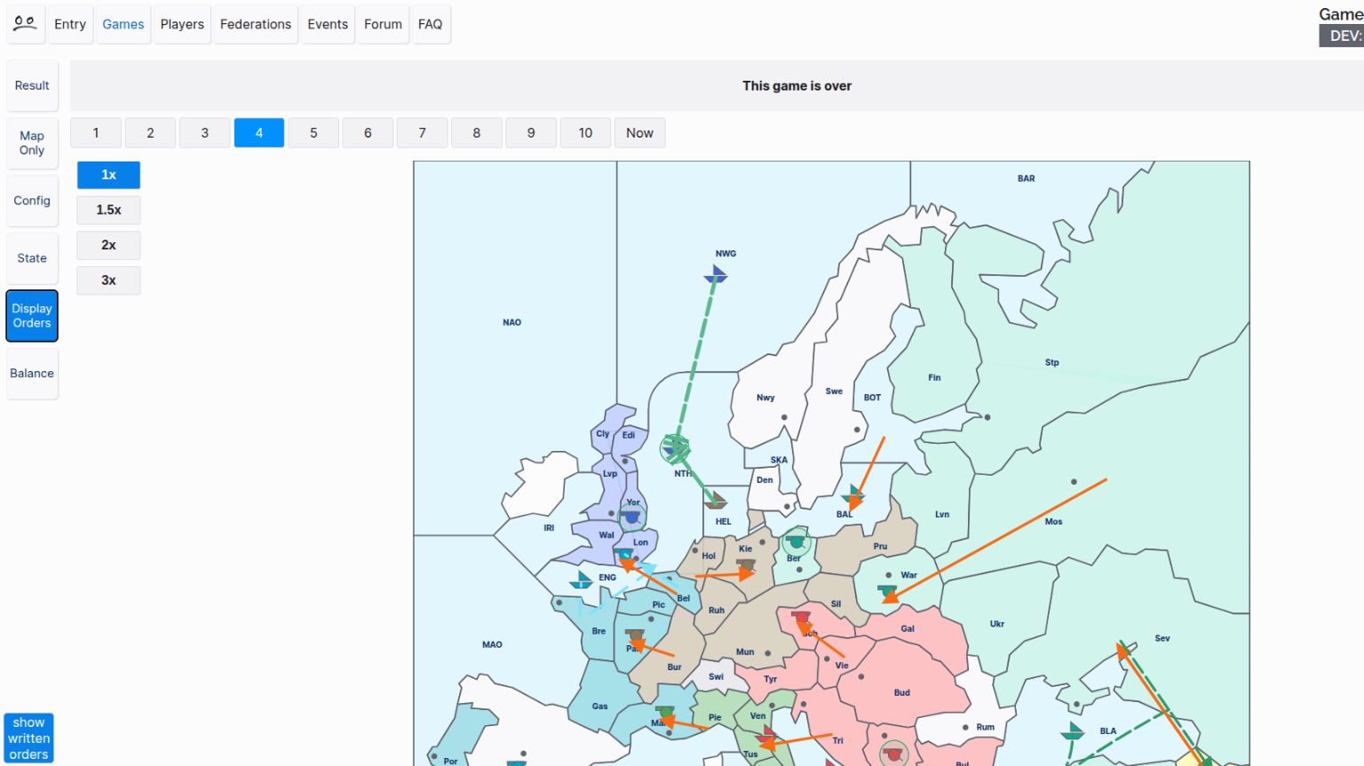Image resolution: width=1364 pixels, height=766 pixels.
Task: Jump to turn 10
Action: tap(585, 133)
